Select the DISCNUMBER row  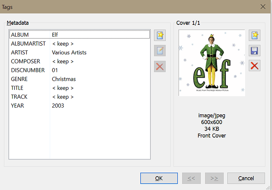pyautogui.click(x=80, y=70)
